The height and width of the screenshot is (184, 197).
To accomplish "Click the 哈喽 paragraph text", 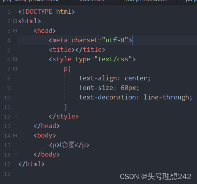I will point(67,145).
